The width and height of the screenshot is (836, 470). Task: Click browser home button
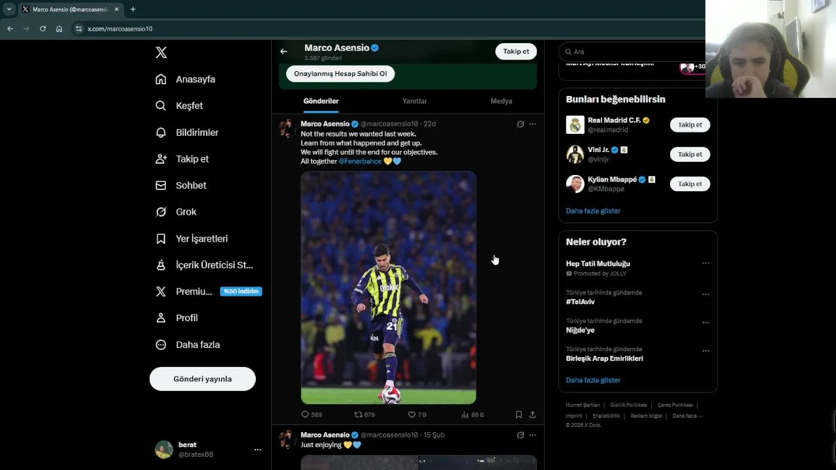59,29
